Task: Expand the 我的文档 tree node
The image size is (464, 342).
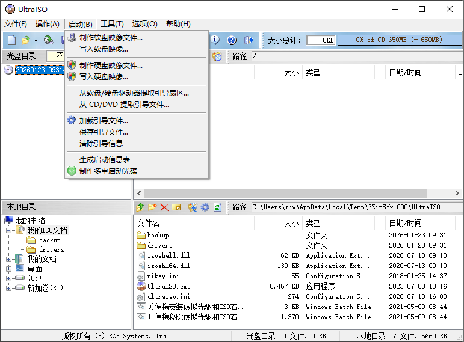Action: (x=9, y=259)
